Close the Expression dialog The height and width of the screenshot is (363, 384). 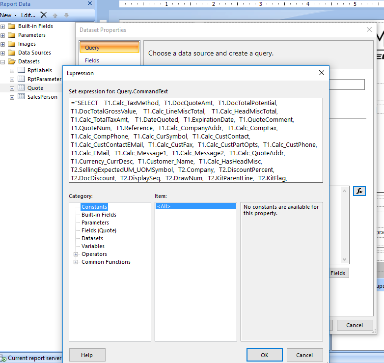pos(322,73)
